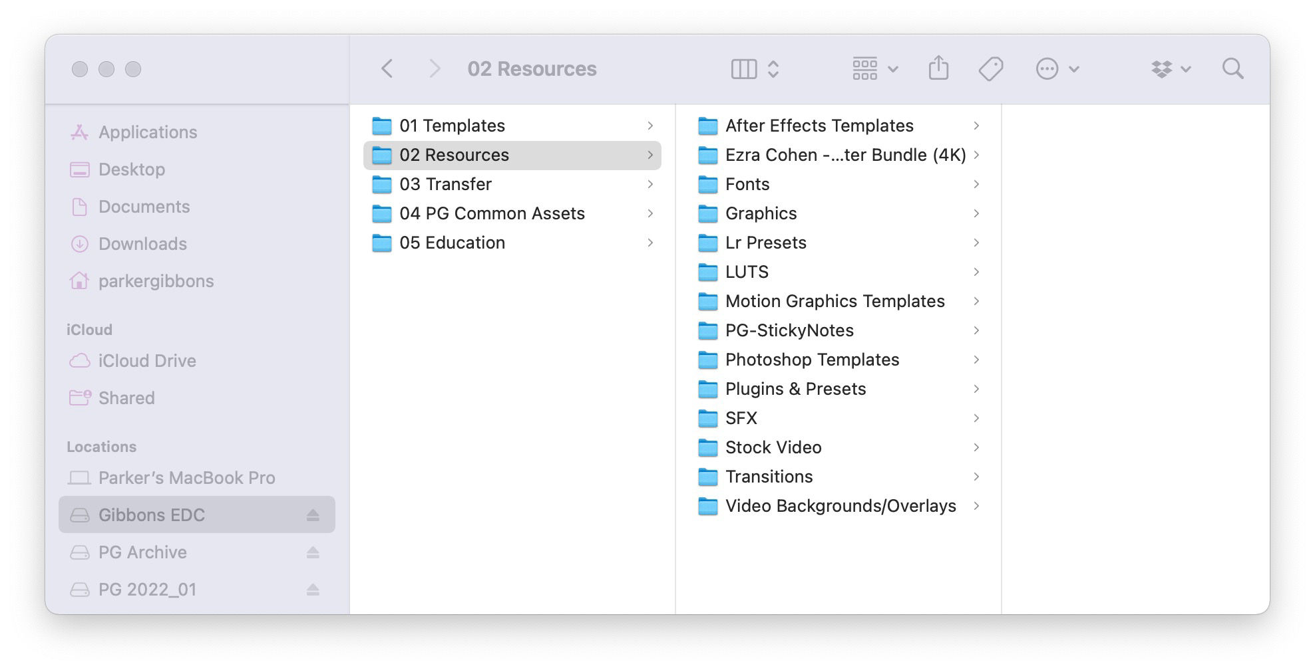Click the Lr Presets folder icon
1315x670 pixels.
(x=707, y=243)
